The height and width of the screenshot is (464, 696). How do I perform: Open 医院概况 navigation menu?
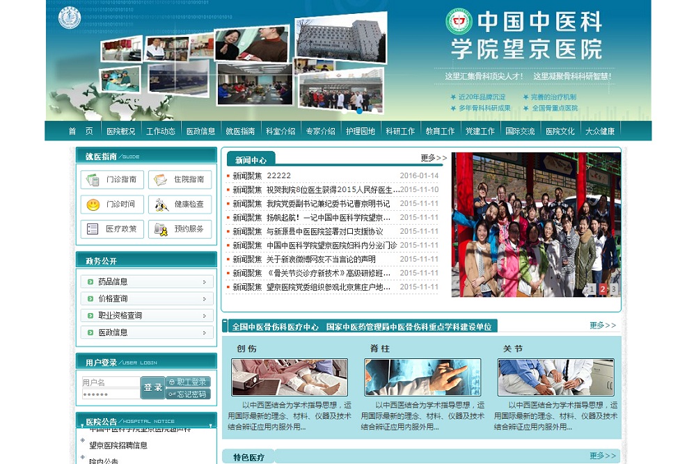[120, 131]
